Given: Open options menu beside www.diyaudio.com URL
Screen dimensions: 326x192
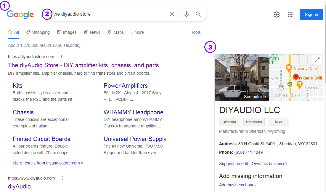Looking at the screenshot, I should tap(62, 178).
